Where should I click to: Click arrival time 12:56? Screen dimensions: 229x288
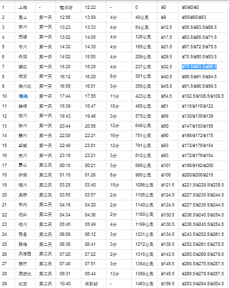(x=65, y=17)
